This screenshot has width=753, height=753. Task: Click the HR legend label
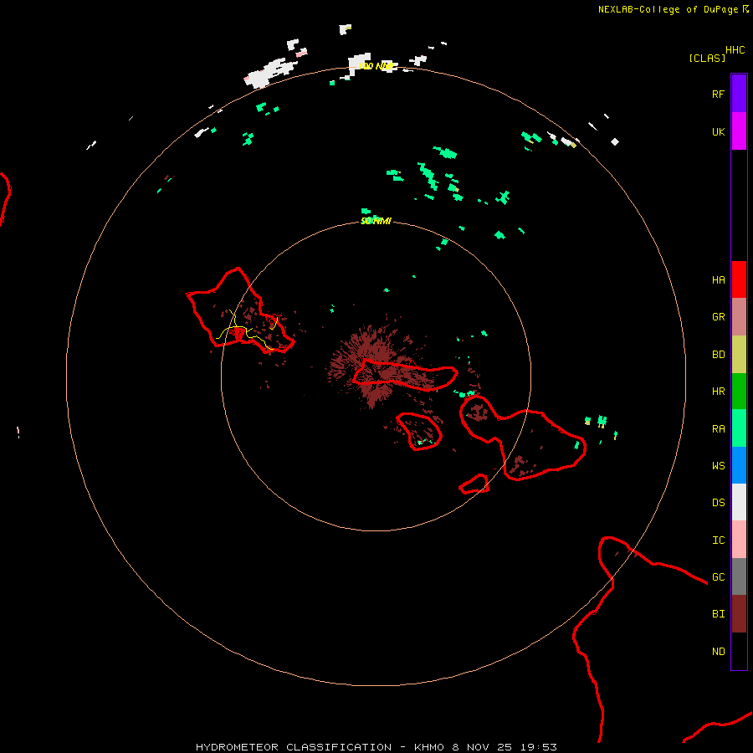coord(719,392)
